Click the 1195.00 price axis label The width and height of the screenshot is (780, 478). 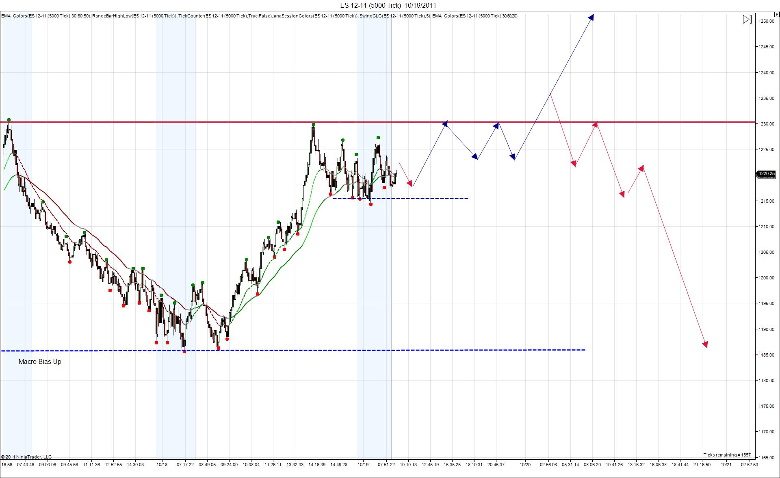pos(766,303)
